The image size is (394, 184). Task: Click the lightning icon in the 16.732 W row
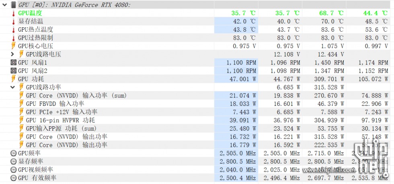click(22, 137)
